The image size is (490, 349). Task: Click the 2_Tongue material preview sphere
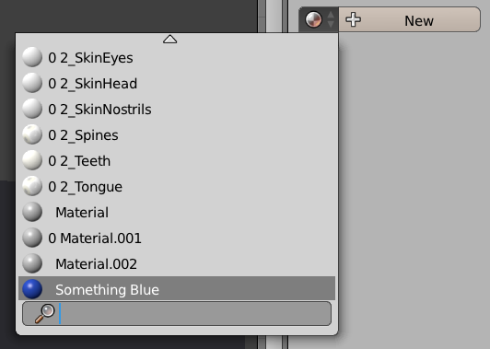(32, 186)
